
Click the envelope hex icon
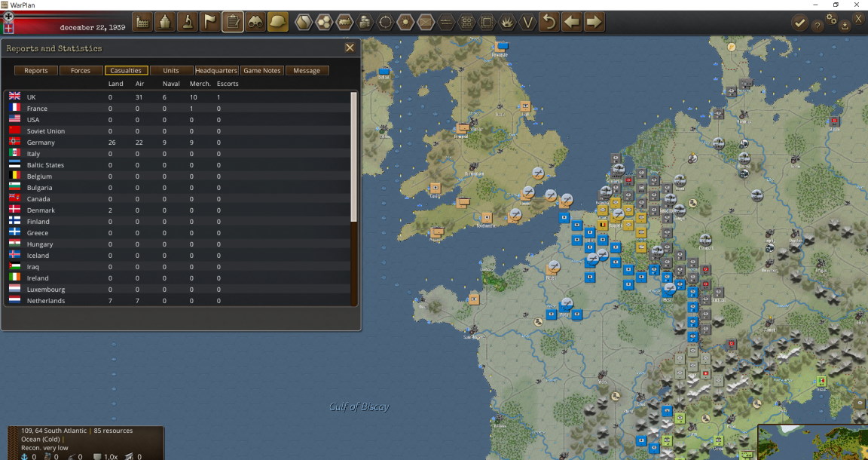pos(426,22)
